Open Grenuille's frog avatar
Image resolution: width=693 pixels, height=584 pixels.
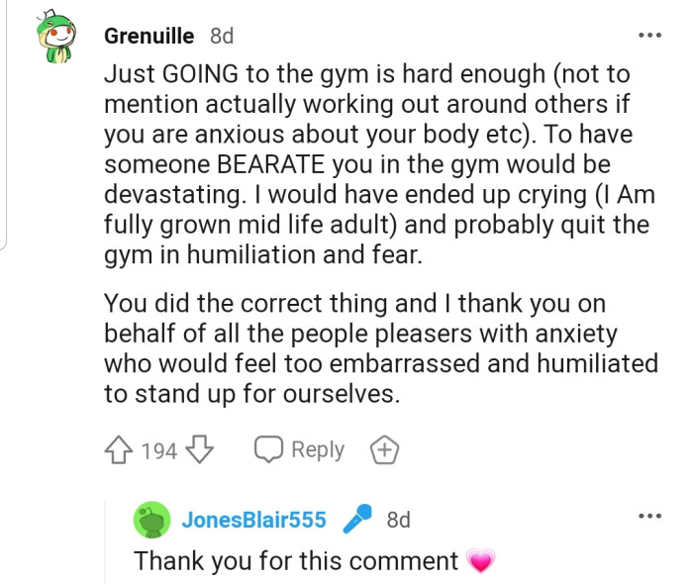[x=55, y=40]
